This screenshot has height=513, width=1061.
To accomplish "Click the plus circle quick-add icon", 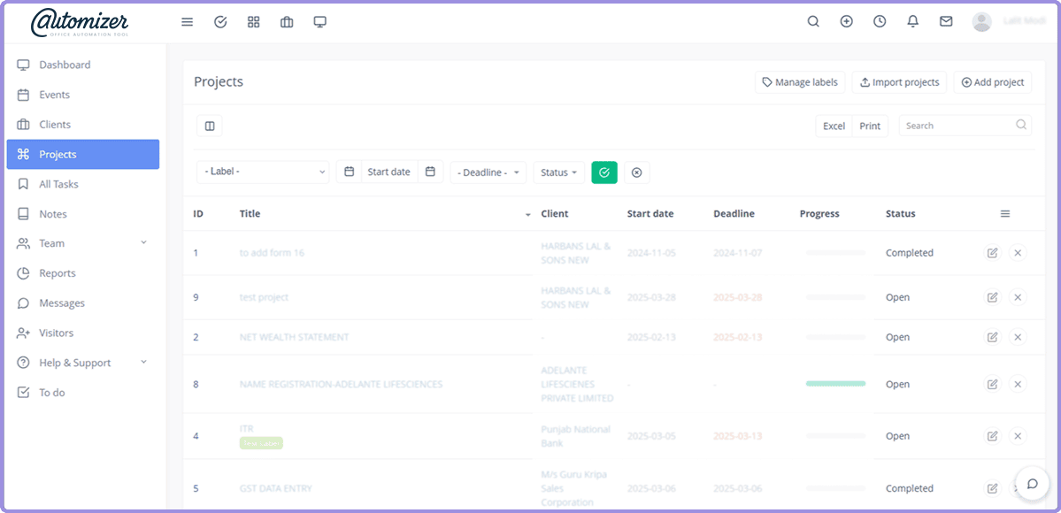I will click(846, 22).
